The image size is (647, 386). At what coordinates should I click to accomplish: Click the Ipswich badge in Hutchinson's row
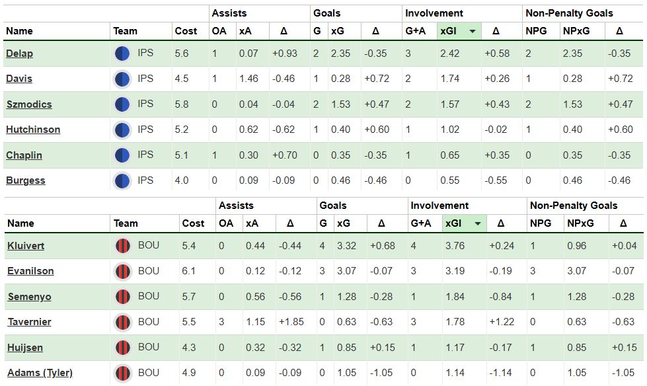click(122, 130)
